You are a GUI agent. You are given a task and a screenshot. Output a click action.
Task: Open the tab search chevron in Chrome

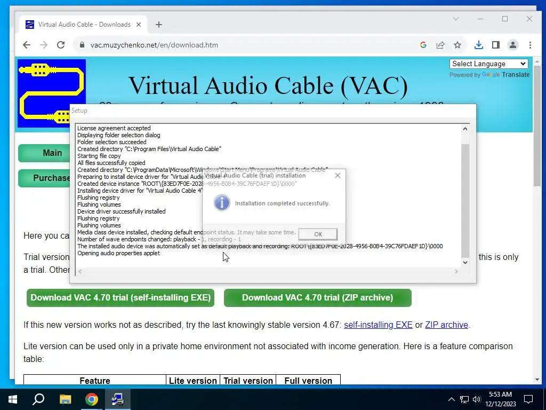455,19
